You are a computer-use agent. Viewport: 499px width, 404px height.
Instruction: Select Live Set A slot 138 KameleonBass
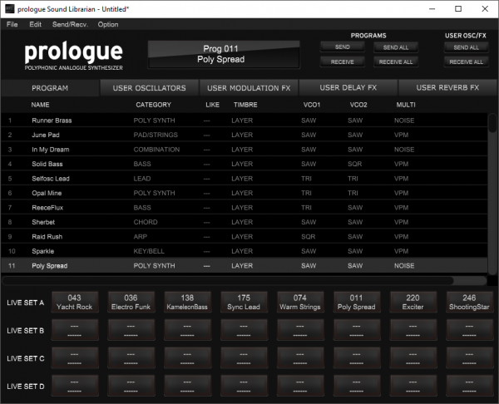point(187,303)
